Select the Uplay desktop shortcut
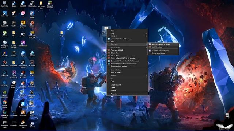This screenshot has height=131, width=234. 23,54
